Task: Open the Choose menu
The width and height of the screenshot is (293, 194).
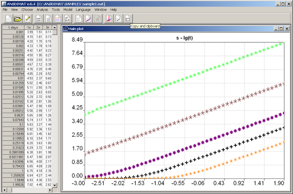Action: point(27,10)
